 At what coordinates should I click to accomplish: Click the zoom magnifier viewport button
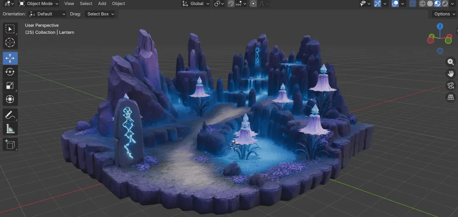coord(451,62)
